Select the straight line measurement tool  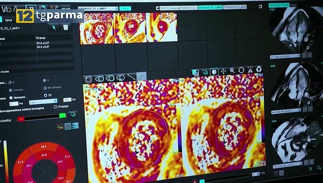[131, 77]
